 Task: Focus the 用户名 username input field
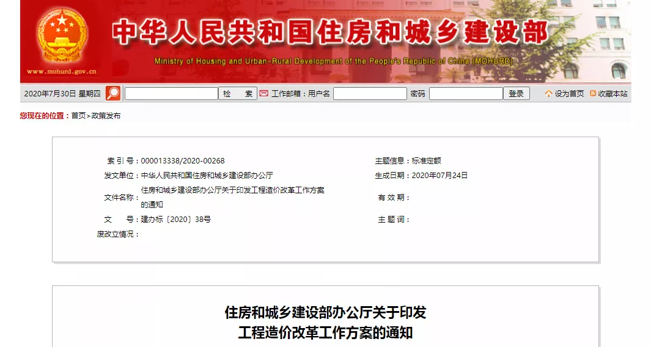(370, 93)
